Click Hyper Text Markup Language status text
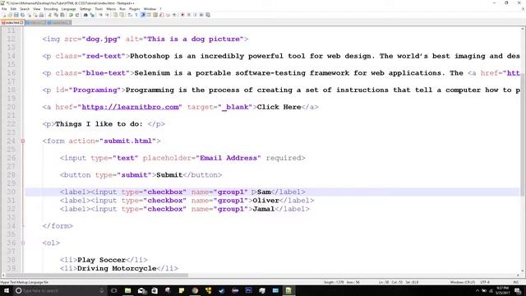The width and height of the screenshot is (526, 296). 24,282
